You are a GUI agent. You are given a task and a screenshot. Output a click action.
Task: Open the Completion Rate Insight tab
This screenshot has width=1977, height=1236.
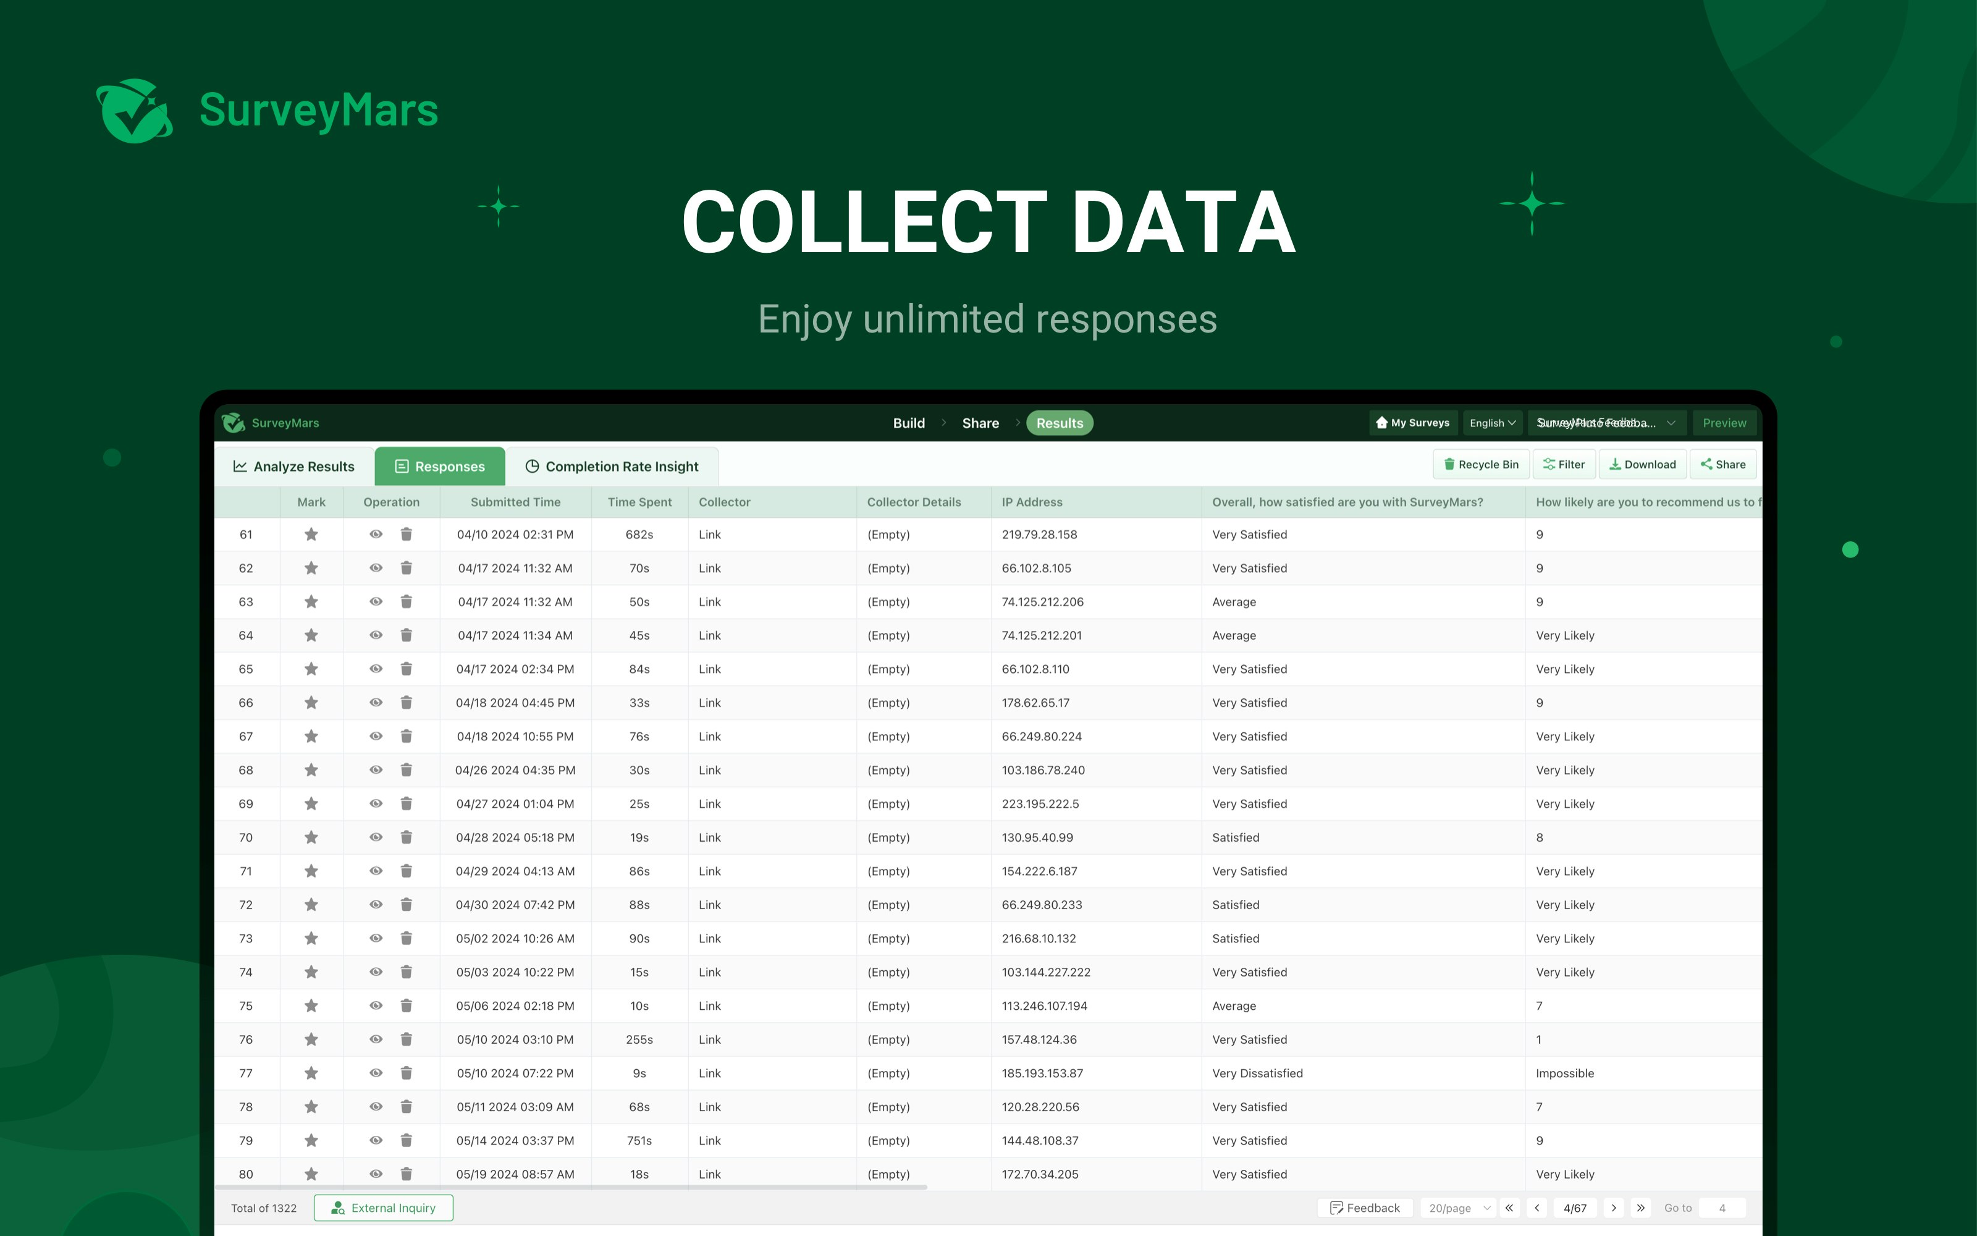pos(612,466)
